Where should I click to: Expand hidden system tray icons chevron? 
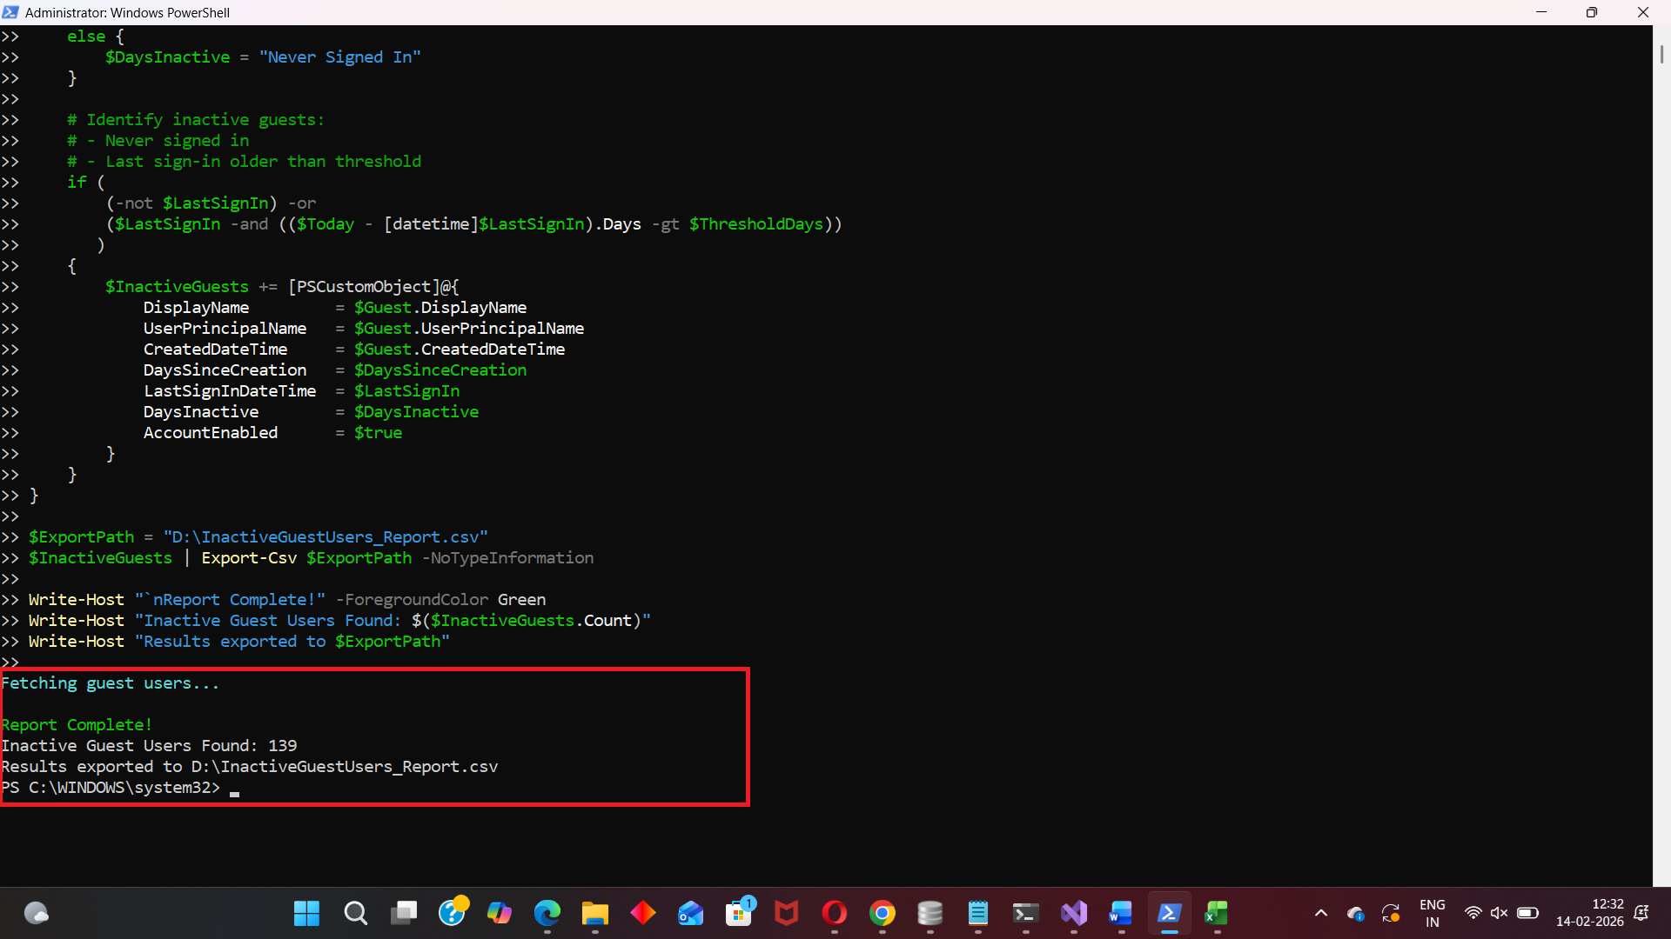1321,913
